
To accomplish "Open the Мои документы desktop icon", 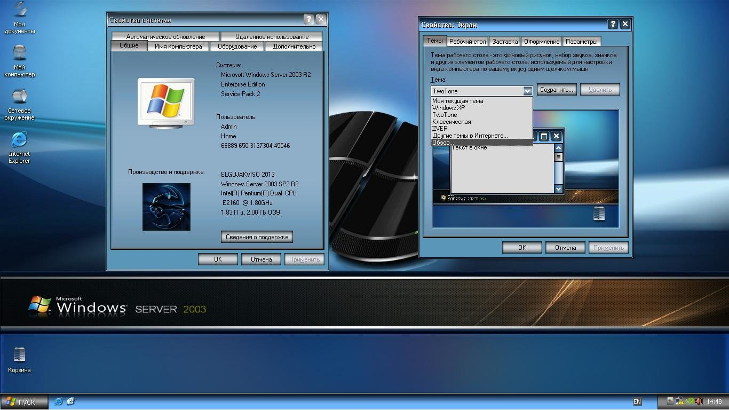I will point(20,18).
